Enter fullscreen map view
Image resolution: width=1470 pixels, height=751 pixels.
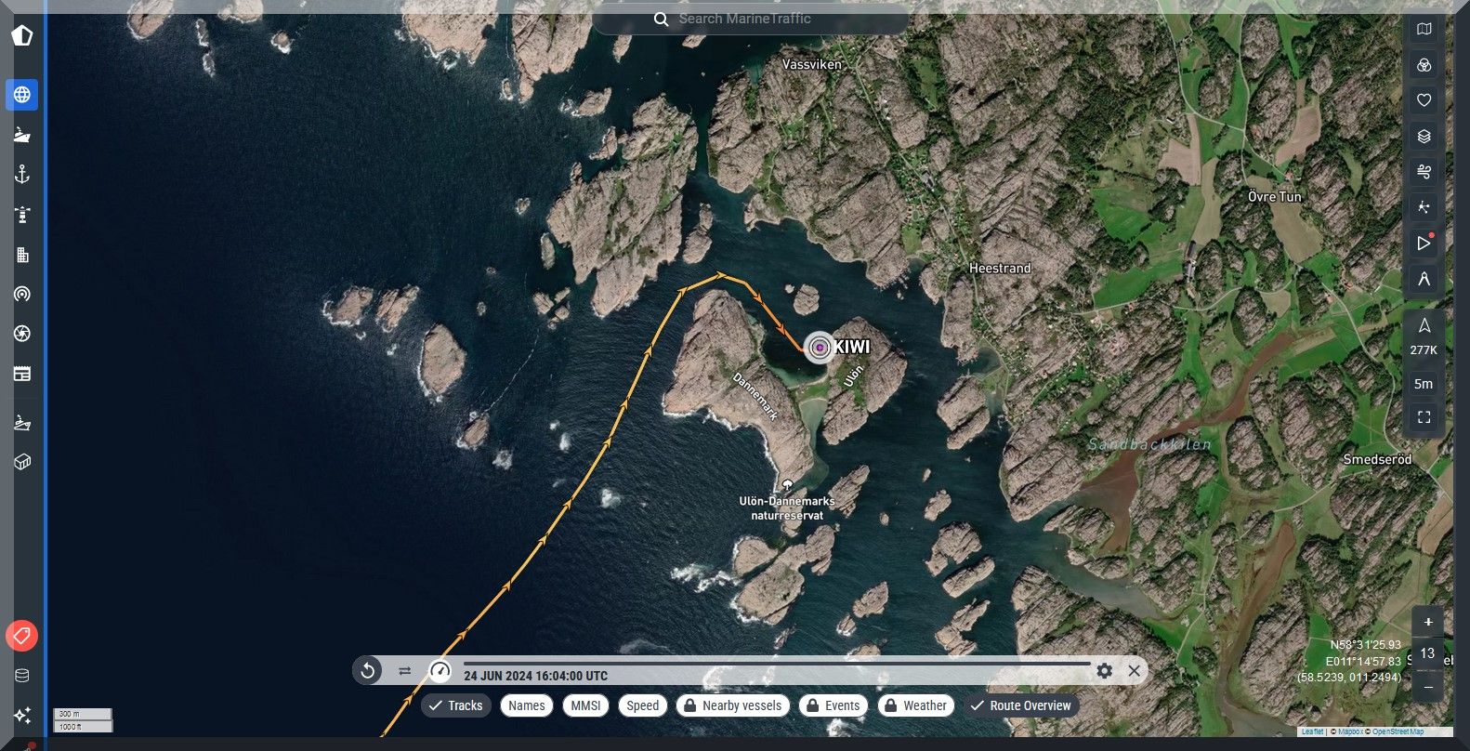(1424, 417)
